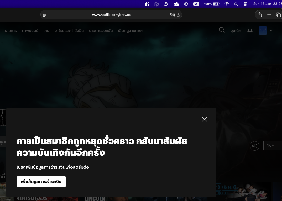
Task: Open the battery status menu
Action: pos(212,4)
